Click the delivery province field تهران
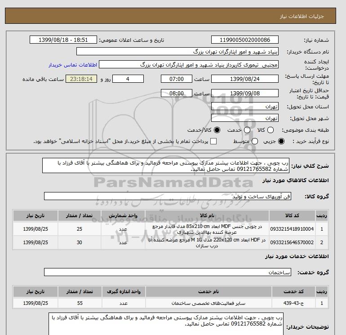The height and width of the screenshot is (335, 346). point(245,107)
